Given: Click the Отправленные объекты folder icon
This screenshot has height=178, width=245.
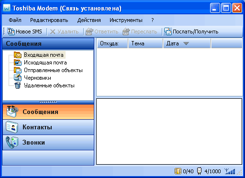Looking at the screenshot, I should 18,70.
